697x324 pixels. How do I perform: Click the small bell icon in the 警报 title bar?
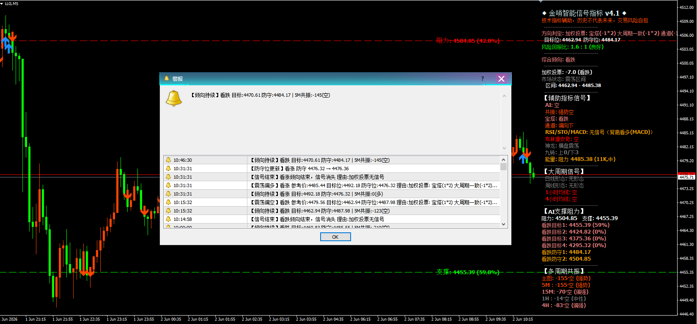pos(167,79)
